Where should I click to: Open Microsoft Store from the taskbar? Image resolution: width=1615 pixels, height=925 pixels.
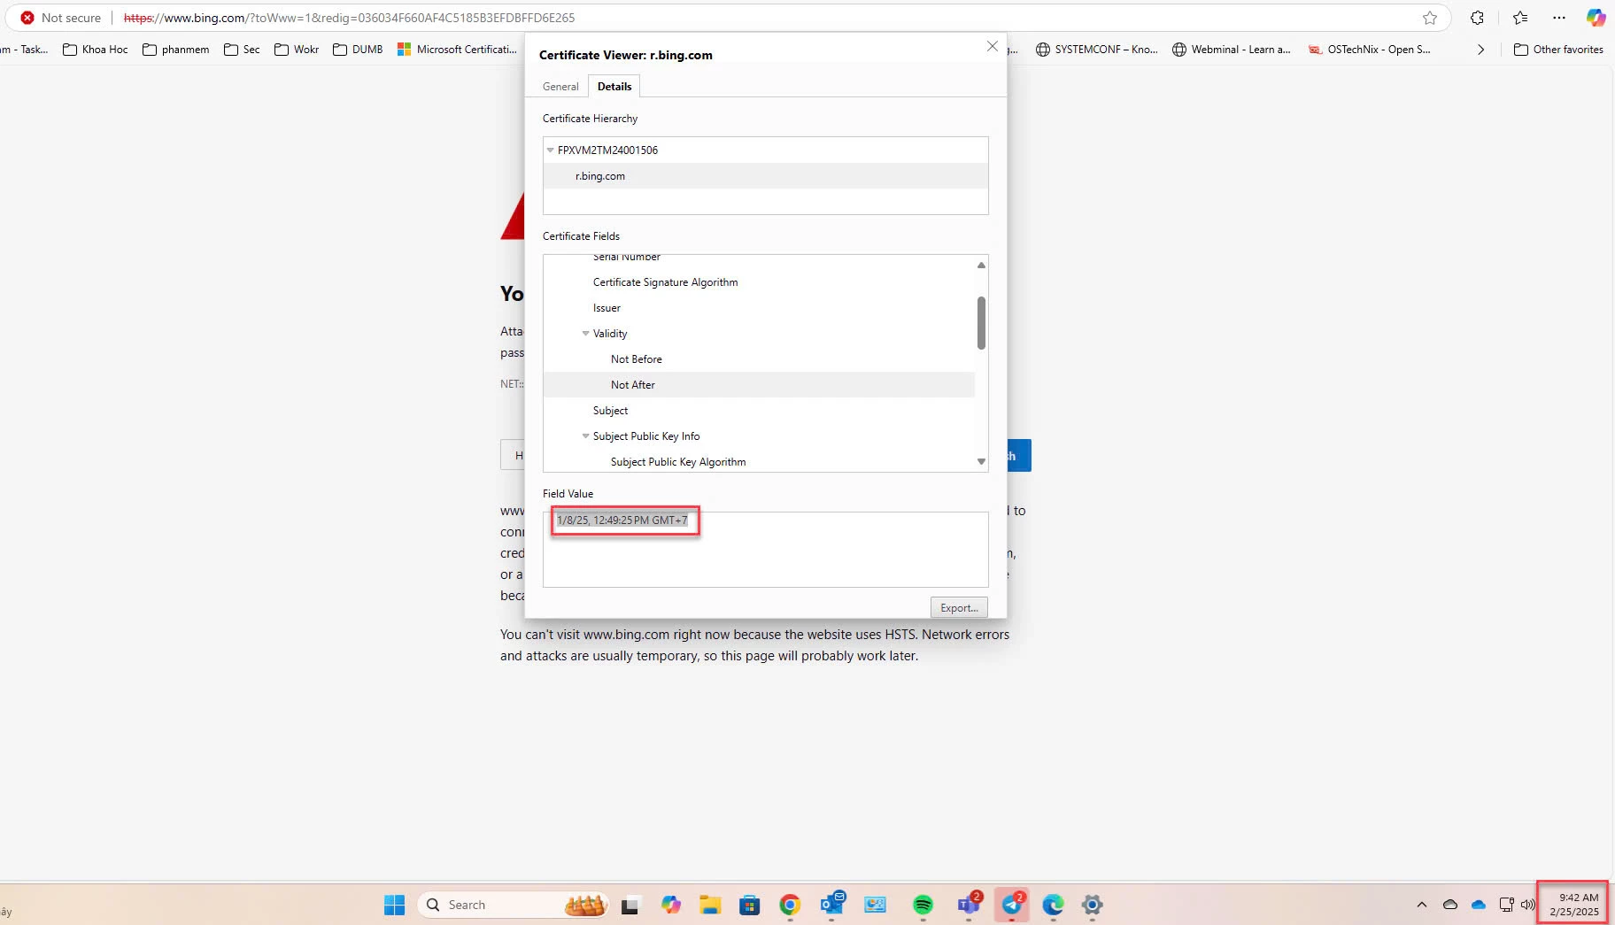pos(750,905)
